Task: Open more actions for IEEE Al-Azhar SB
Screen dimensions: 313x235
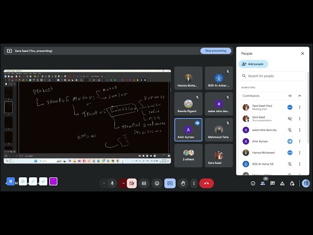Action: pos(300,164)
